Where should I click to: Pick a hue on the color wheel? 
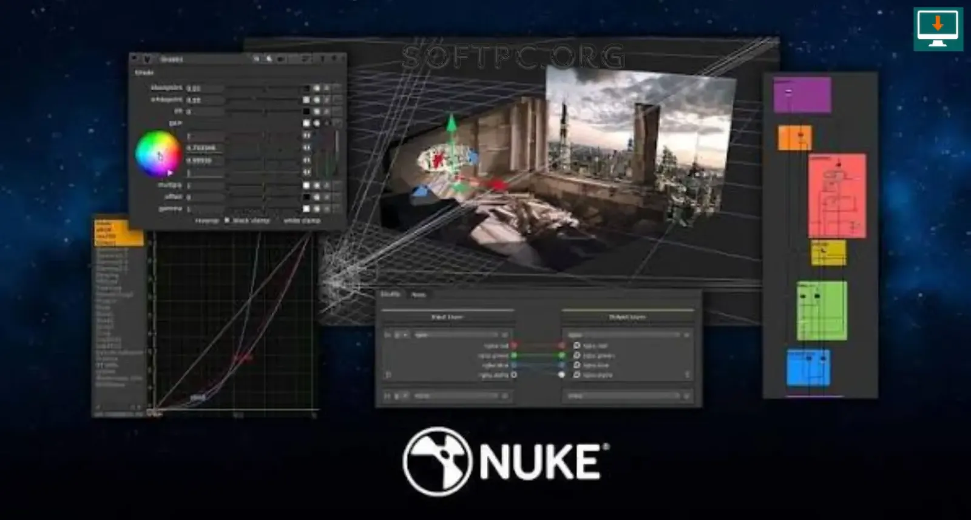click(x=158, y=154)
